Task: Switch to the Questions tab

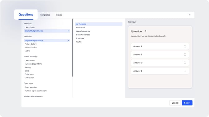Action: point(26,15)
